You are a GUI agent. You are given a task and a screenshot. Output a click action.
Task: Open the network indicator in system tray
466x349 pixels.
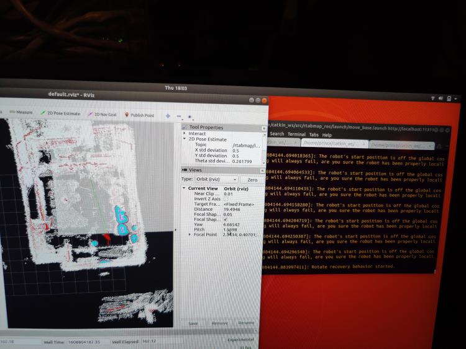pos(434,98)
